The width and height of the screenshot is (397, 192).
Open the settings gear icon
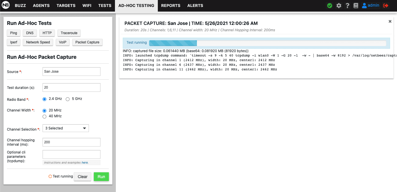pos(339,5)
